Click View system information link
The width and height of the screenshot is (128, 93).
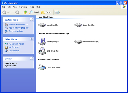[18, 24]
